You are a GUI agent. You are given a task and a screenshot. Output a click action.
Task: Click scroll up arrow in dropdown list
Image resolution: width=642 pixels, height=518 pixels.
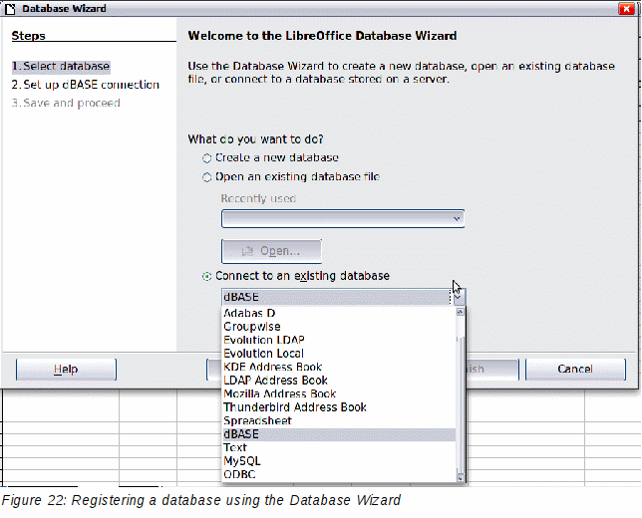(x=461, y=312)
